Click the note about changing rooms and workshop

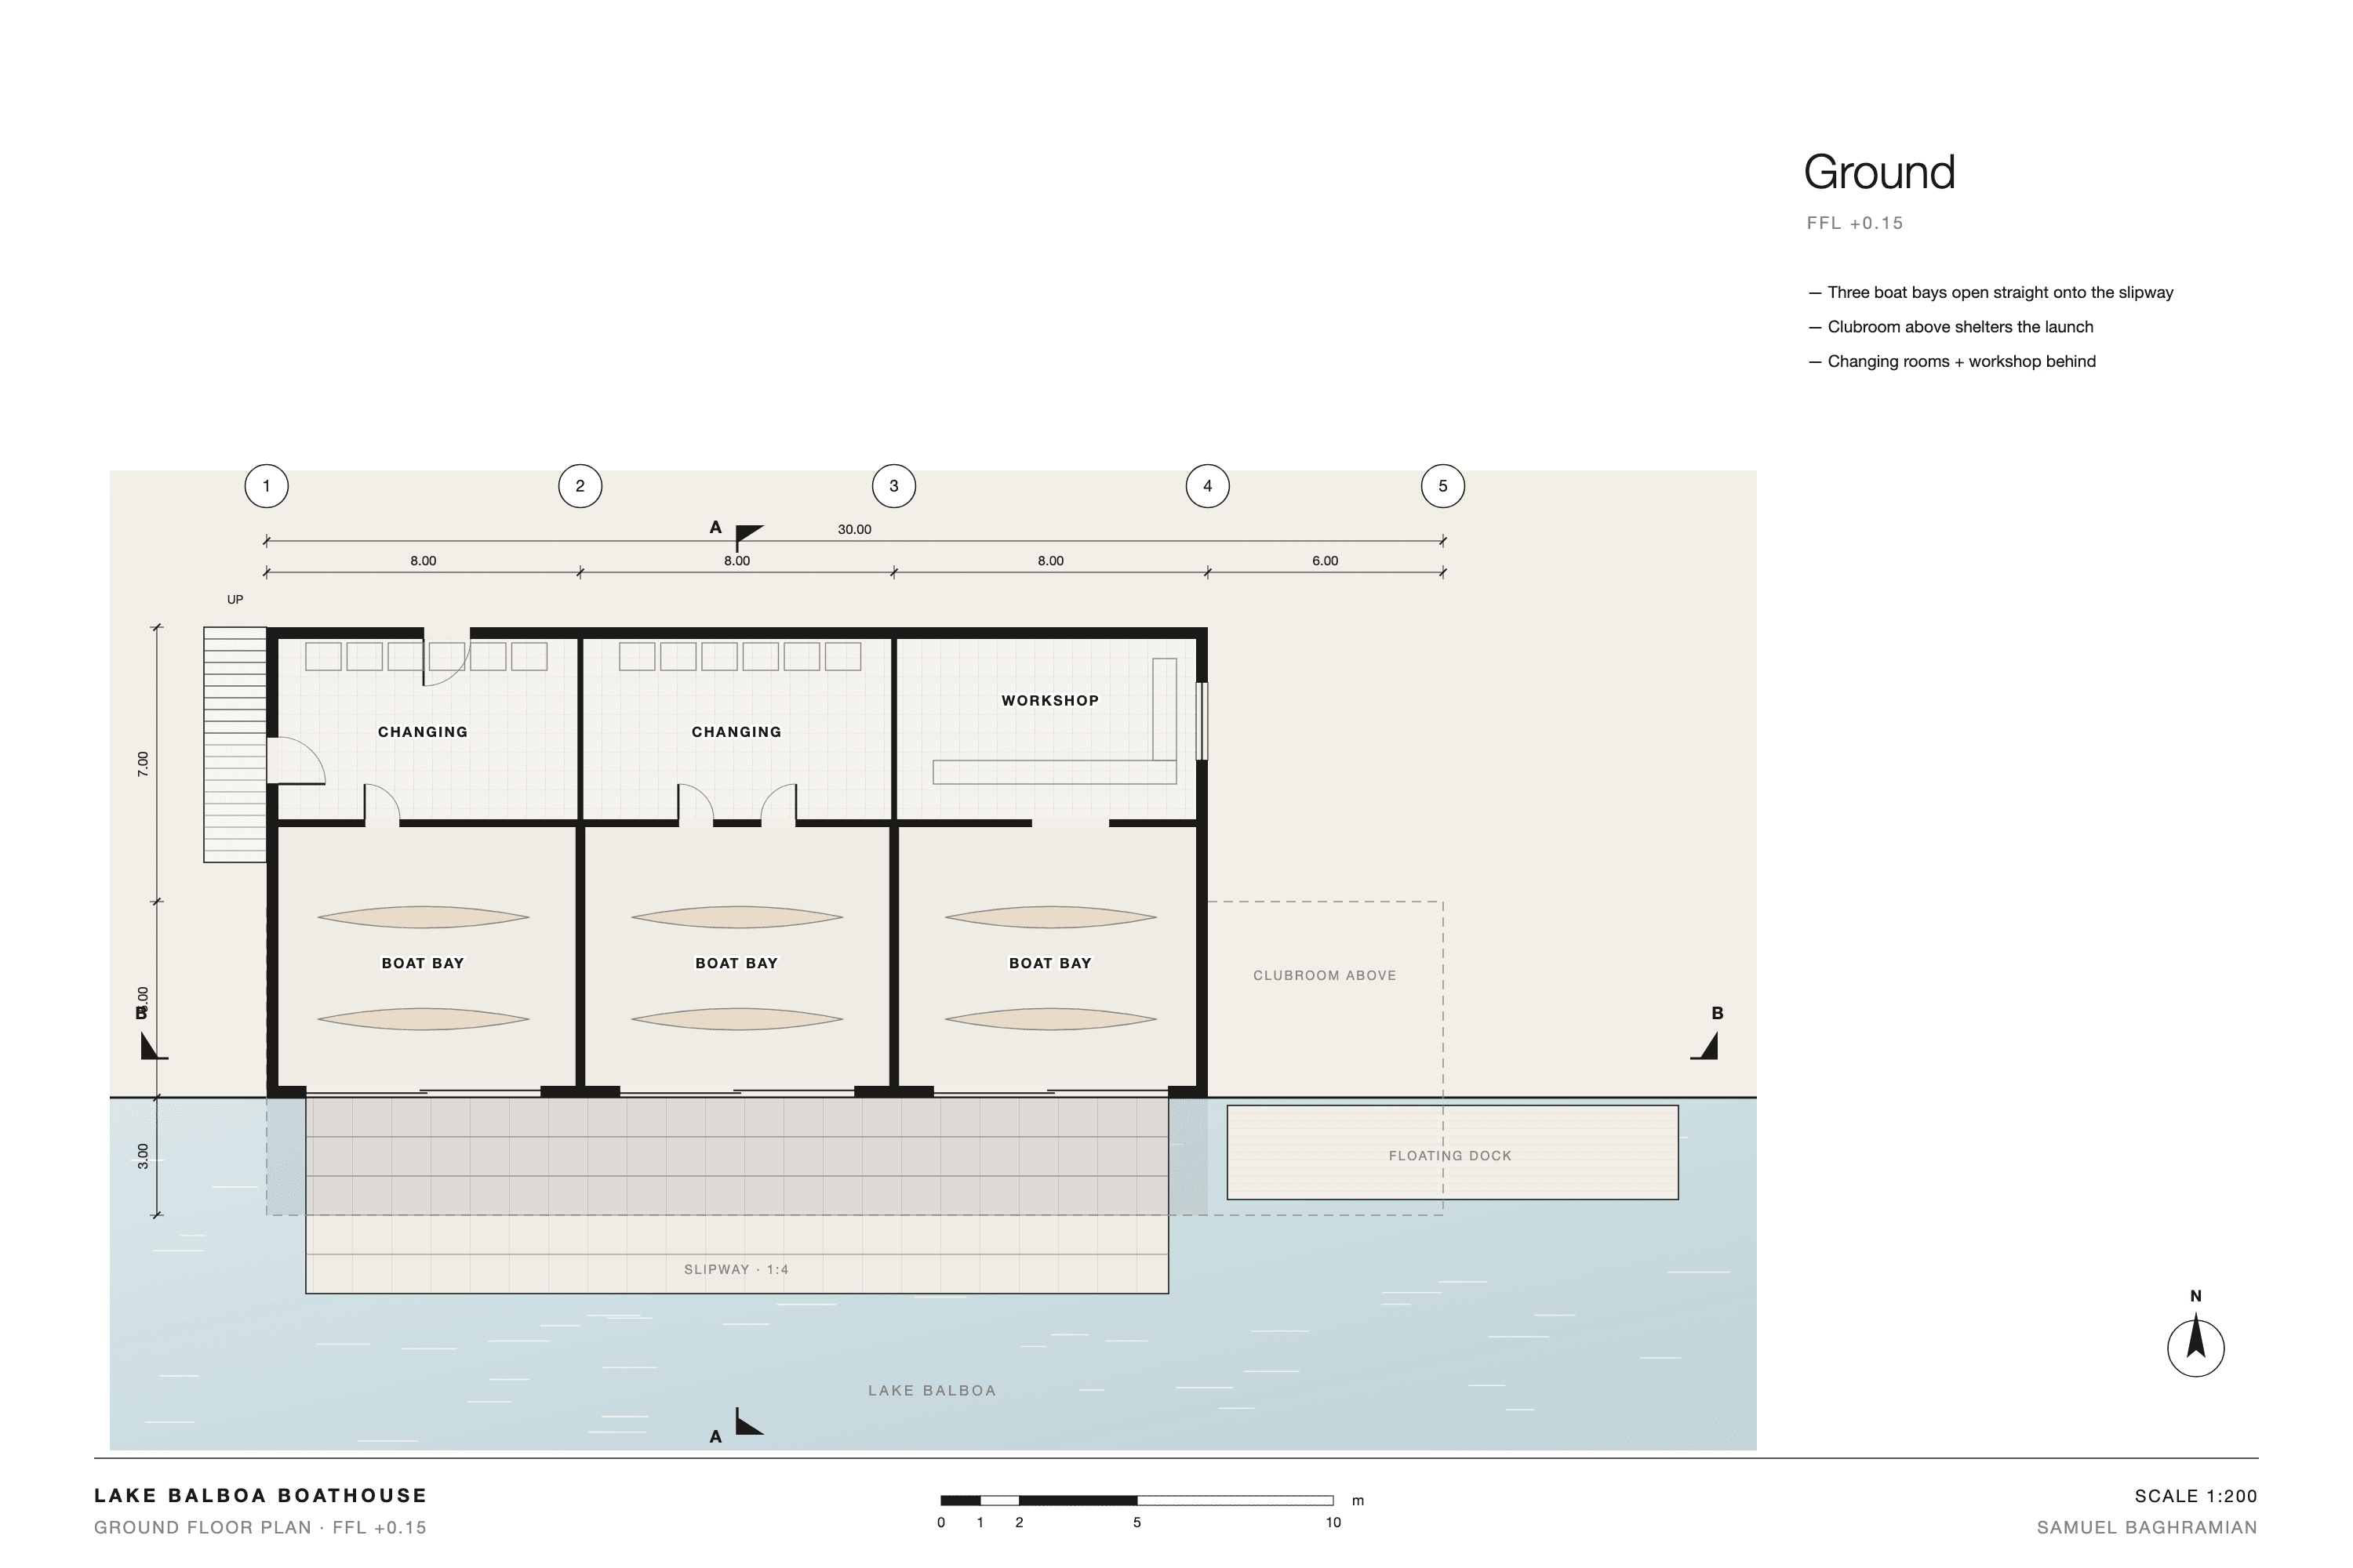[x=1952, y=362]
